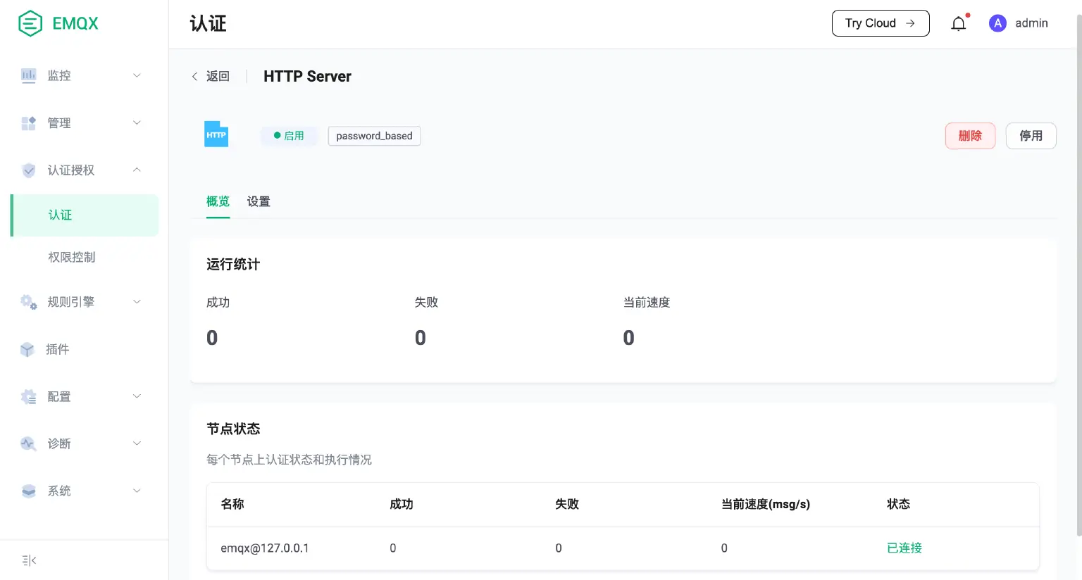Open the 诊断 diagnostics sidebar icon
The height and width of the screenshot is (580, 1082).
point(28,443)
